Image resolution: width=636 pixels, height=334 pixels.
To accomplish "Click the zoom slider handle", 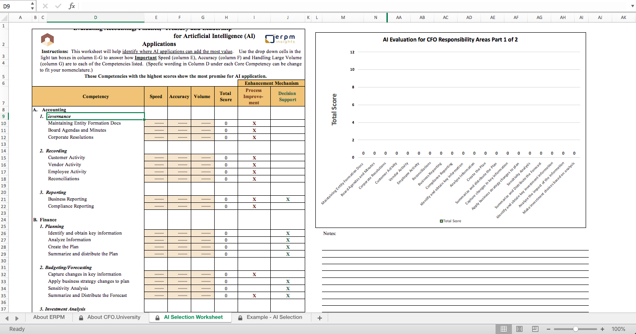I will point(575,329).
